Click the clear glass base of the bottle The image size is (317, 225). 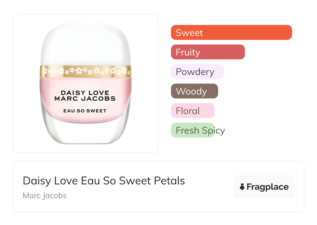85,133
